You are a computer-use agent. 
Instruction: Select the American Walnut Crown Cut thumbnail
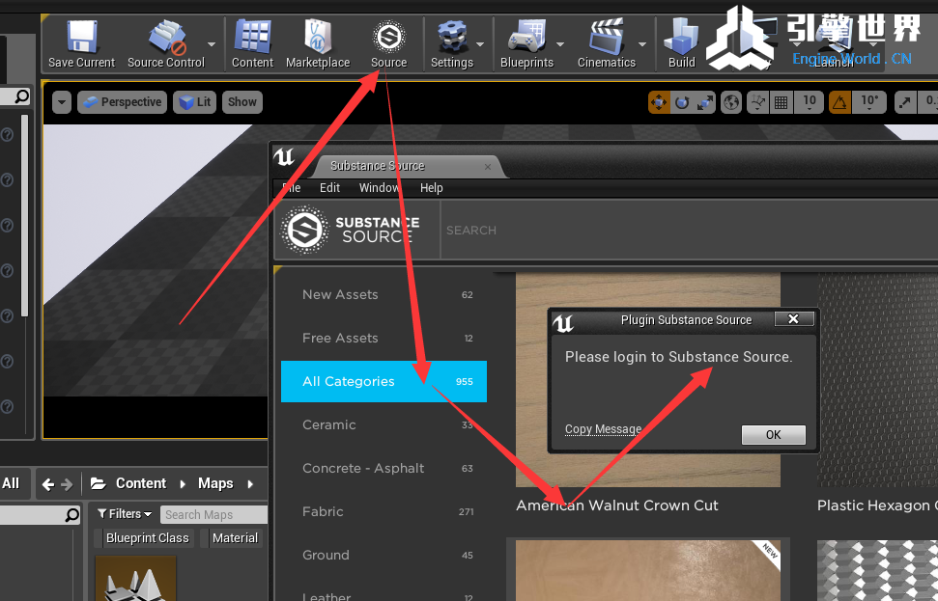coord(648,379)
